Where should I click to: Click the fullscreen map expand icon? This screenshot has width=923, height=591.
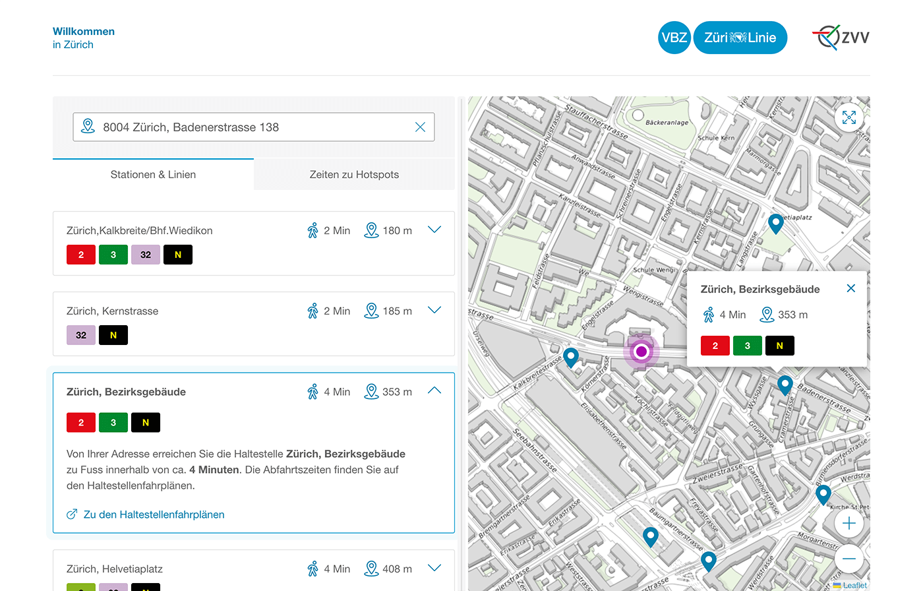pyautogui.click(x=849, y=117)
